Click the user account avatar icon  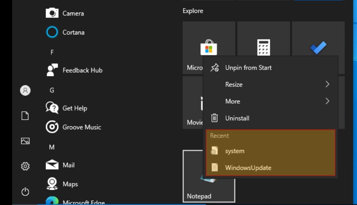25,91
